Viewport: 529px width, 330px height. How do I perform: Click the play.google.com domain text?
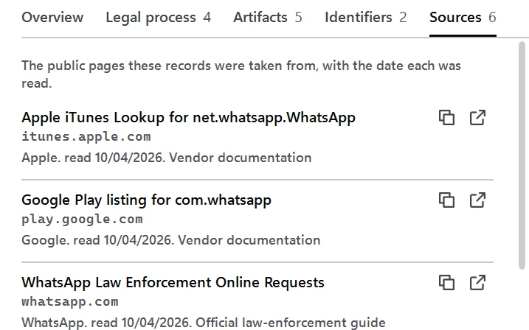pos(82,220)
